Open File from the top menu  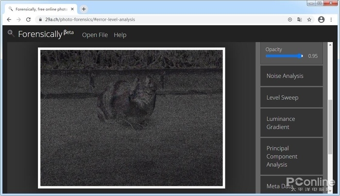(x=95, y=35)
